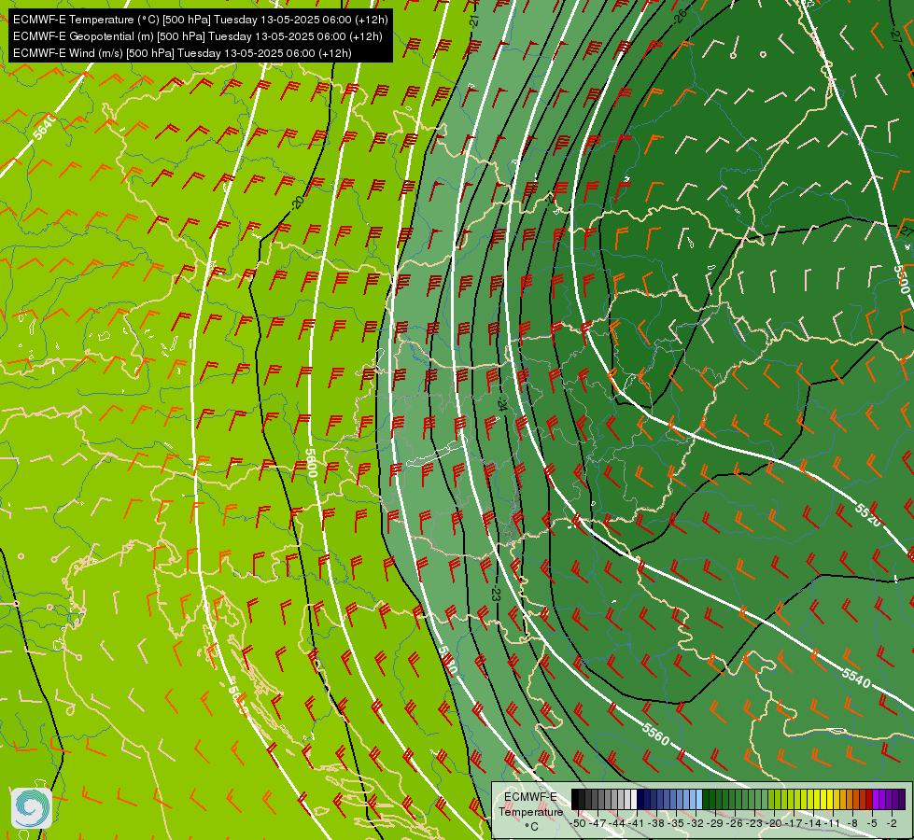Click the -26 isotherm label
Image resolution: width=914 pixels, height=840 pixels.
(680, 15)
